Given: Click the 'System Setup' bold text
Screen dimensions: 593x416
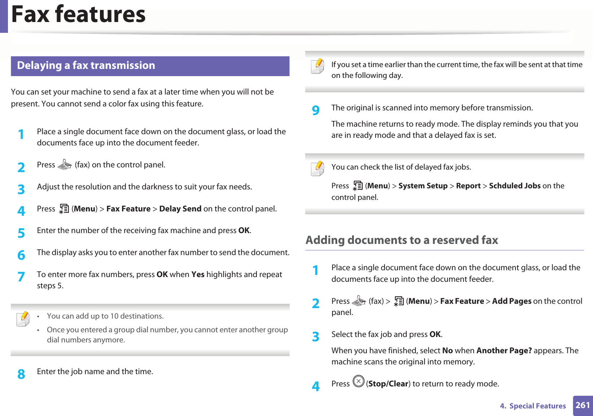Looking at the screenshot, I should (x=423, y=186).
